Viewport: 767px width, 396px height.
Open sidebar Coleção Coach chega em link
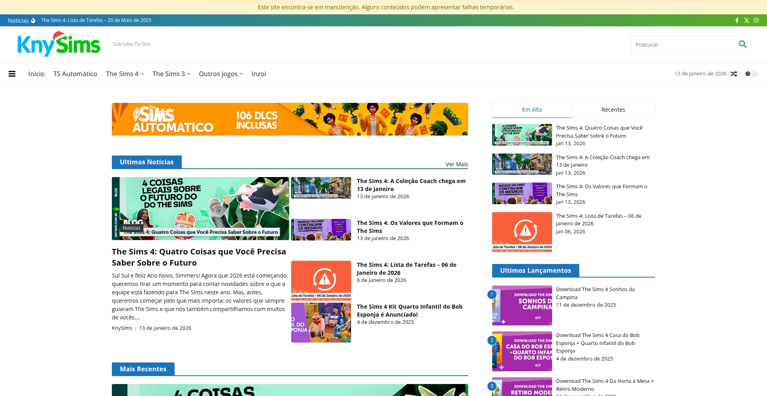(603, 161)
